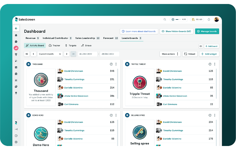
Task: Open TRIPPLE THREAT widget options menu
Action: point(215,64)
